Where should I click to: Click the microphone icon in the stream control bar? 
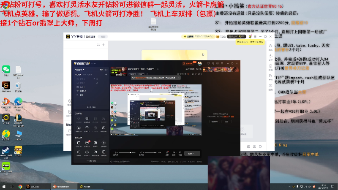pyautogui.click(x=115, y=152)
